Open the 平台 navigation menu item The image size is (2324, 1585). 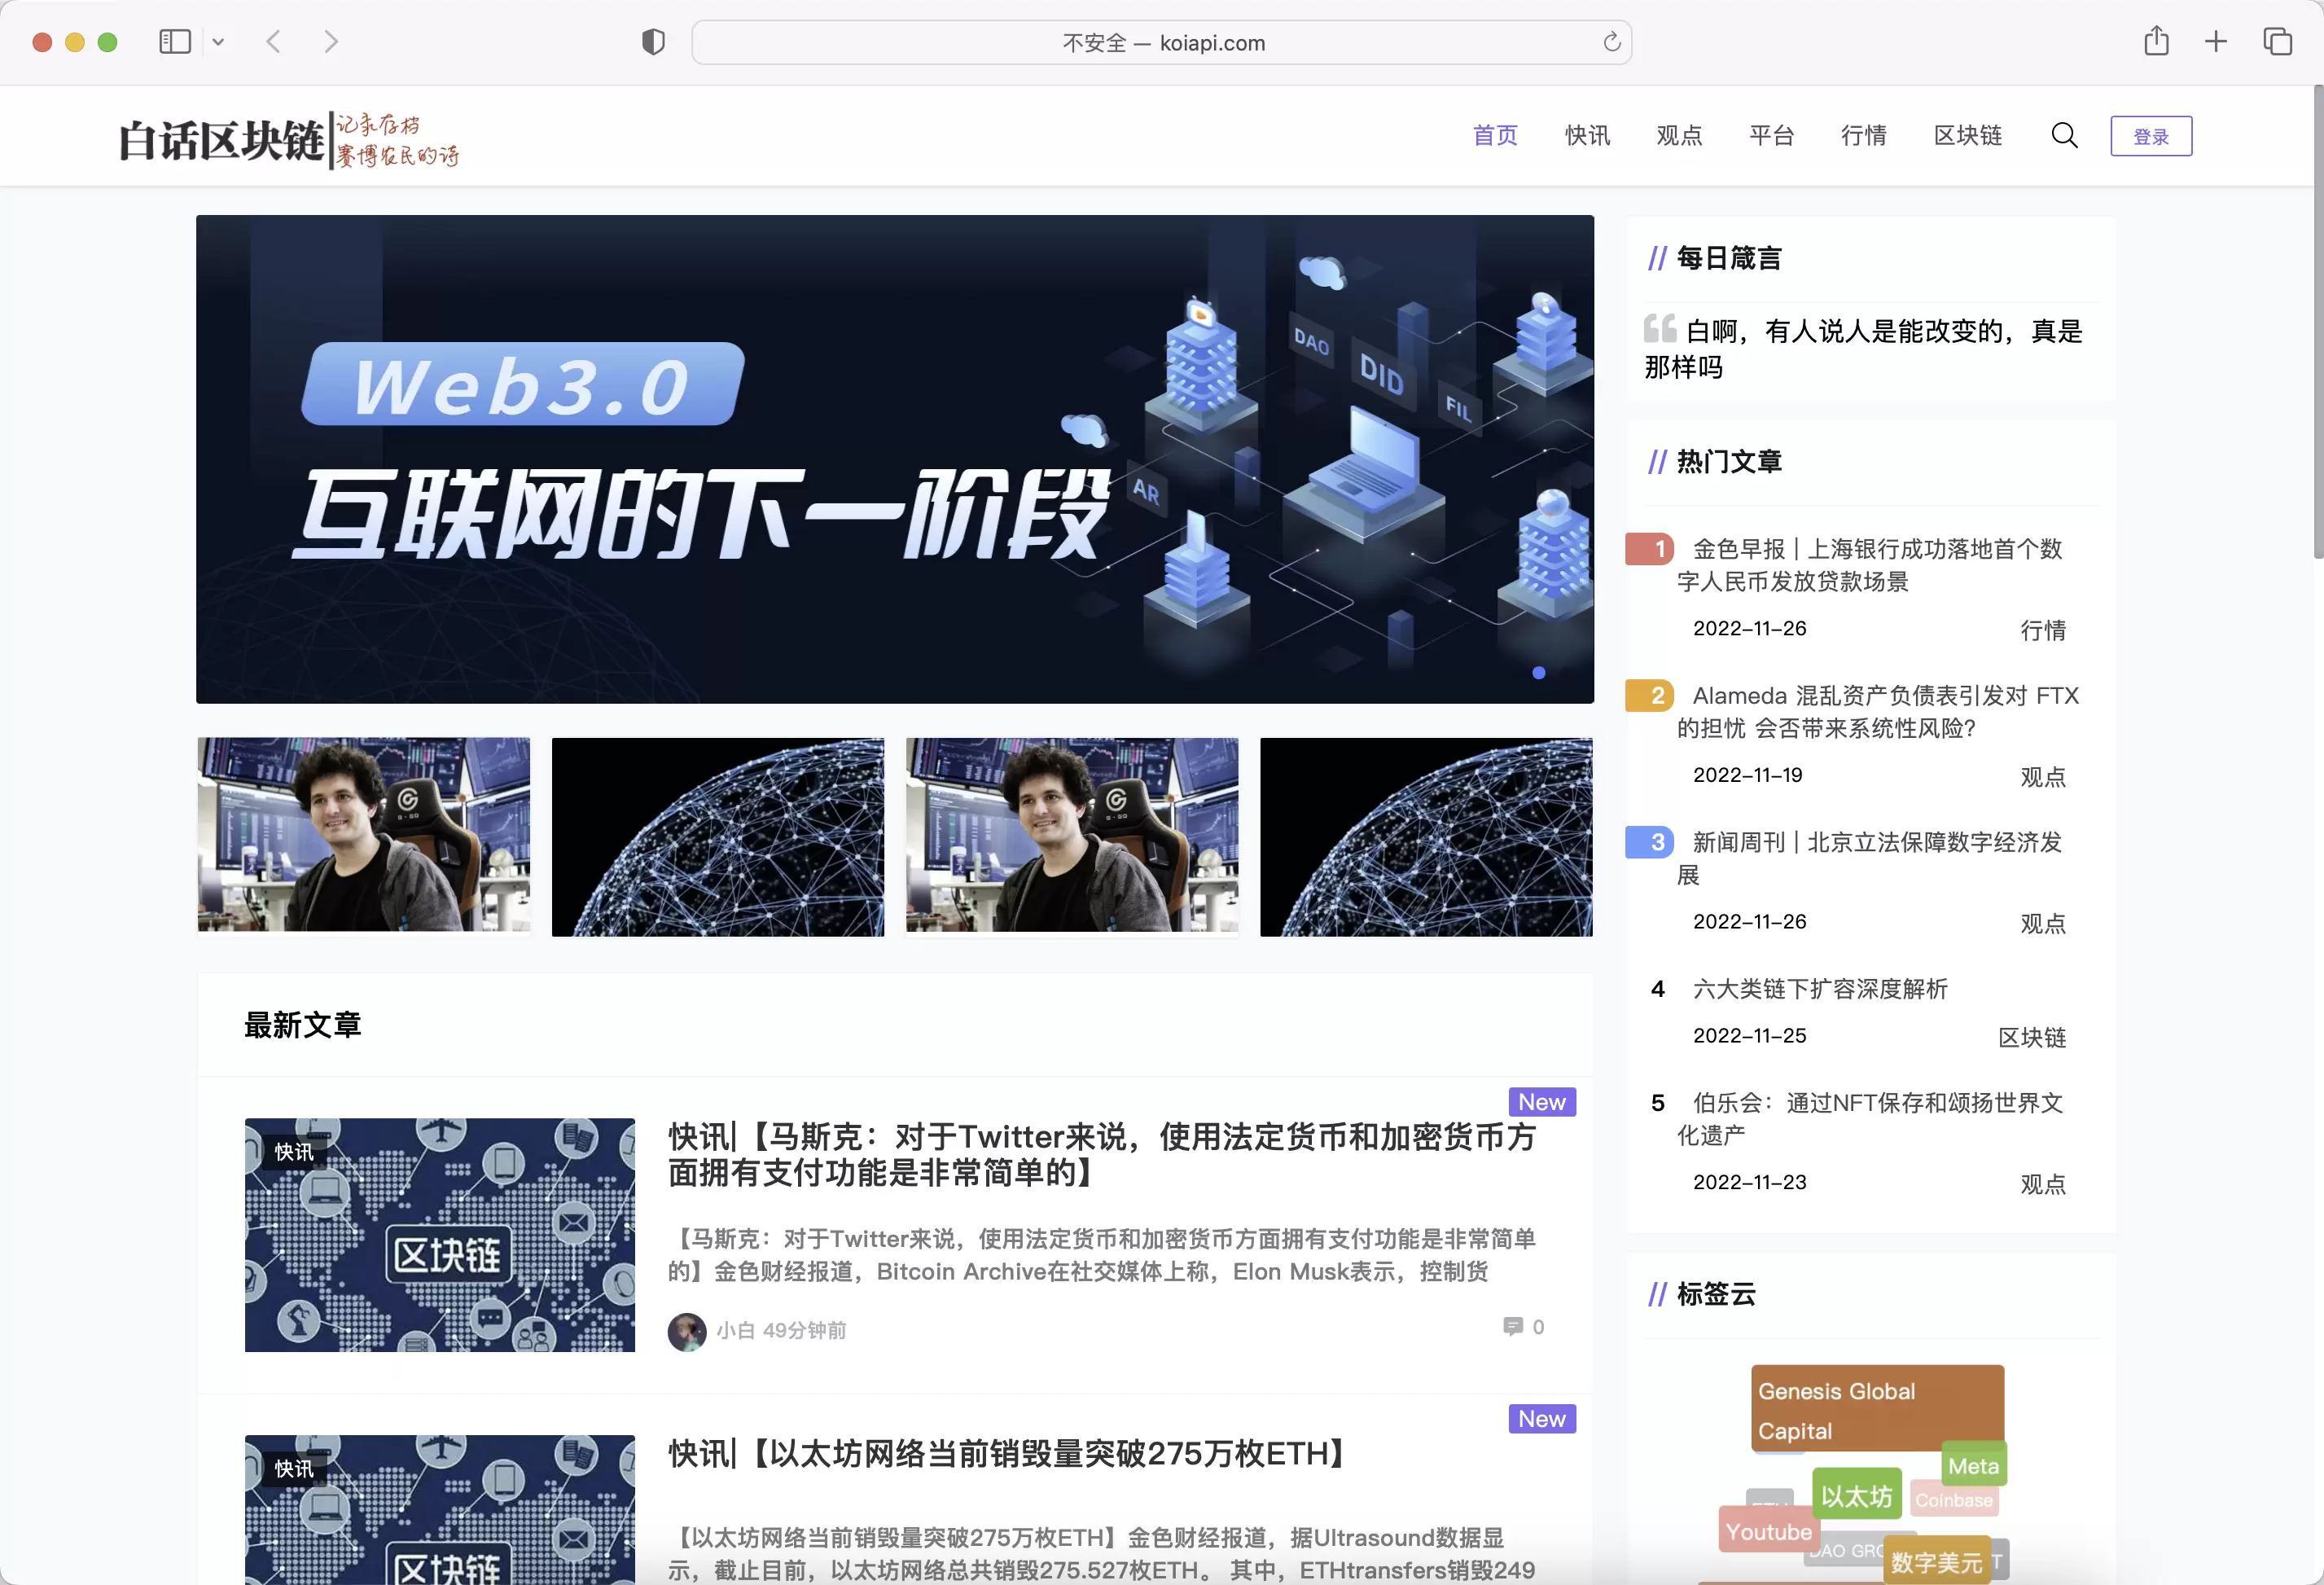1771,135
